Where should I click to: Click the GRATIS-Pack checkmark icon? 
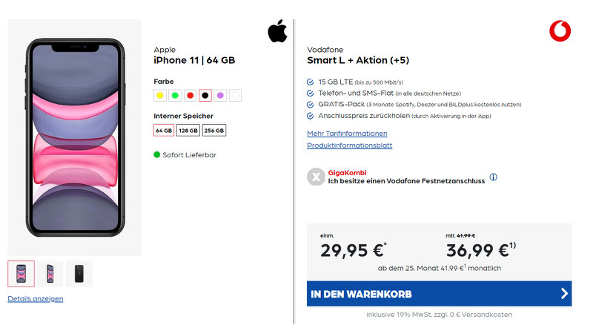[x=310, y=105]
